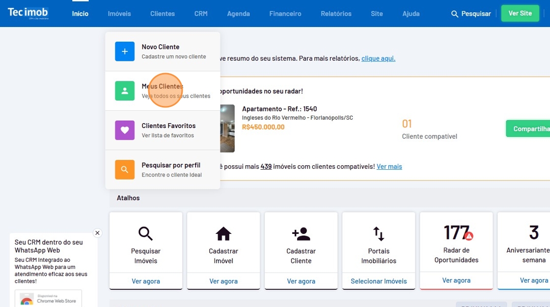Image resolution: width=550 pixels, height=307 pixels.
Task: Open the Imóveis menu in navigation bar
Action: click(119, 14)
